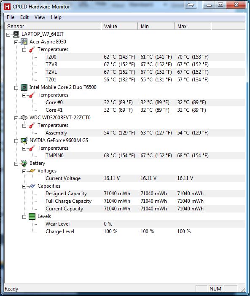The height and width of the screenshot is (296, 250).
Task: Click the Acer Aspire 8930 motherboard icon
Action: [x=24, y=42]
